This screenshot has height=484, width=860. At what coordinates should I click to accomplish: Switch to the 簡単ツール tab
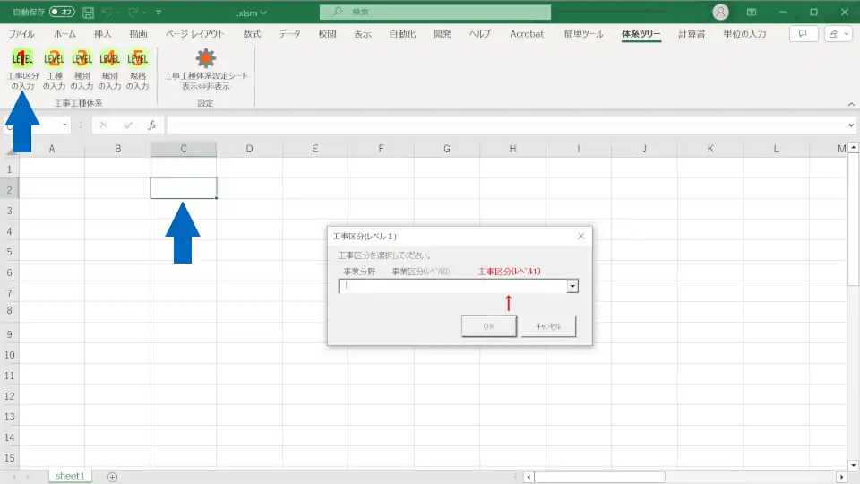point(583,34)
